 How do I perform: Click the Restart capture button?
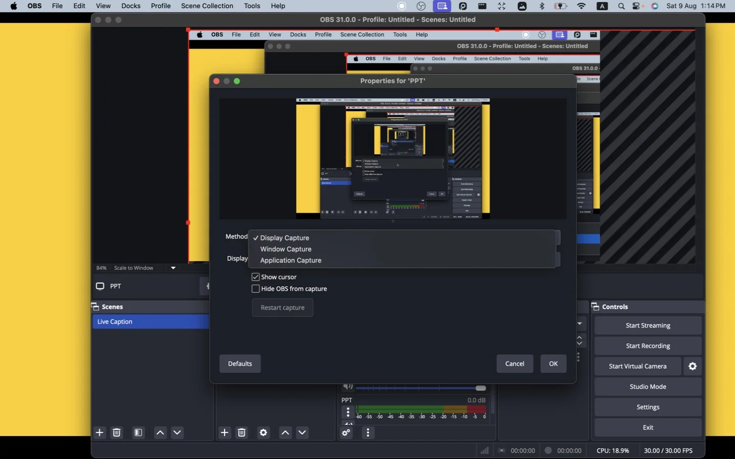[x=282, y=308]
